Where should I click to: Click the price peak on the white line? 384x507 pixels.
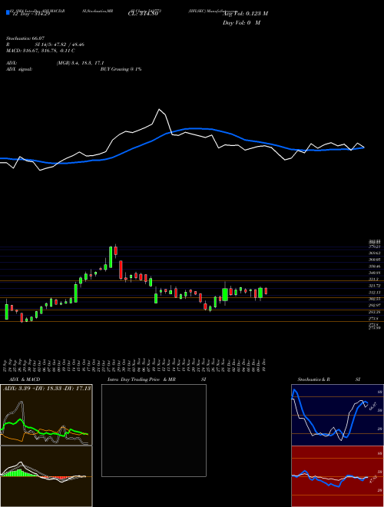[x=159, y=109]
